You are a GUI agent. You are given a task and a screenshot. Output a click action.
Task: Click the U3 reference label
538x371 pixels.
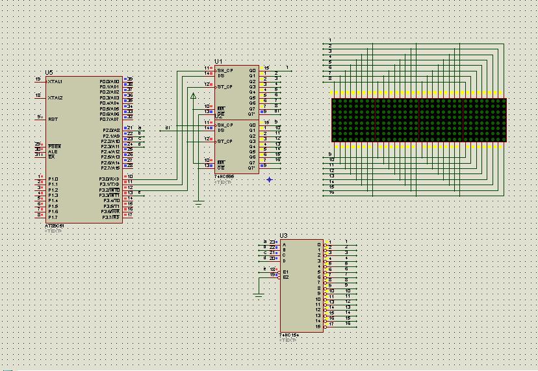pos(283,235)
